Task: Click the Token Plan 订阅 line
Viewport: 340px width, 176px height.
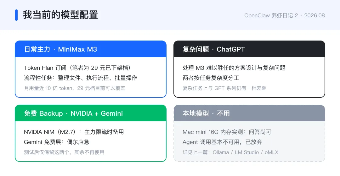Action: click(x=77, y=68)
